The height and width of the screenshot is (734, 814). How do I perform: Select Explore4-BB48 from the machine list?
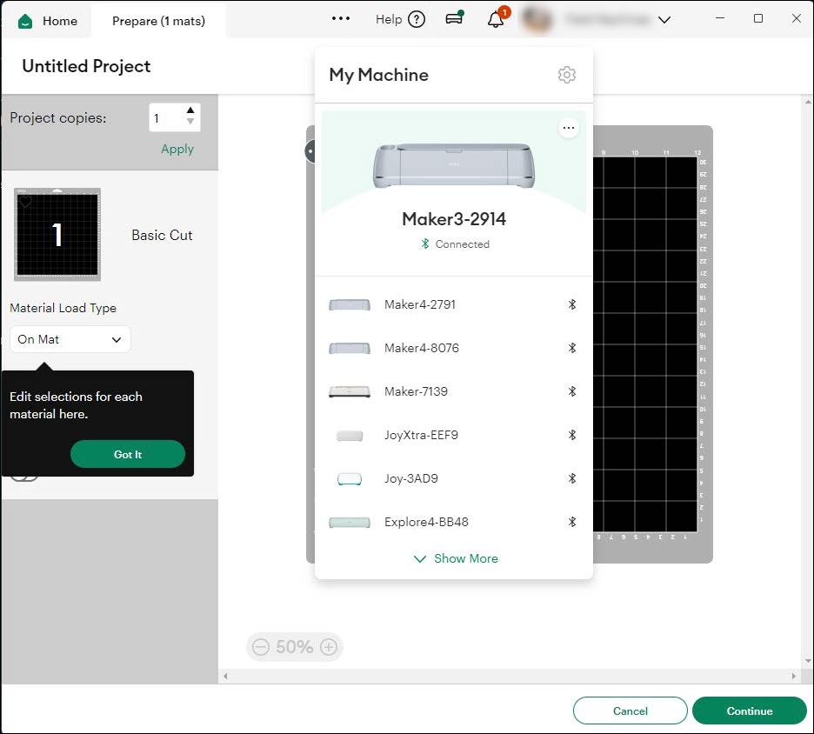point(453,522)
